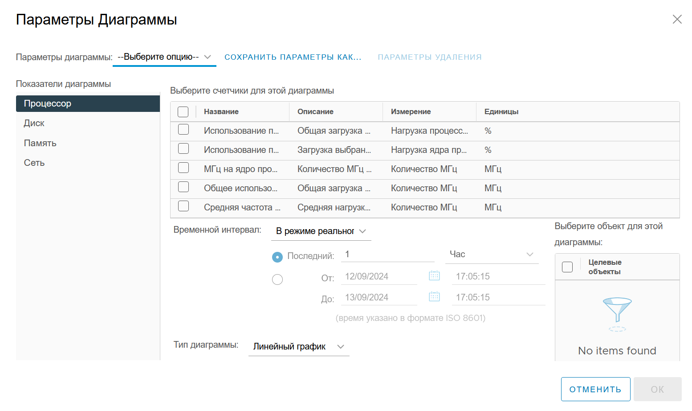Click СОХРАНИТЬ ПАРАМЕТРЫ КАК link

293,57
